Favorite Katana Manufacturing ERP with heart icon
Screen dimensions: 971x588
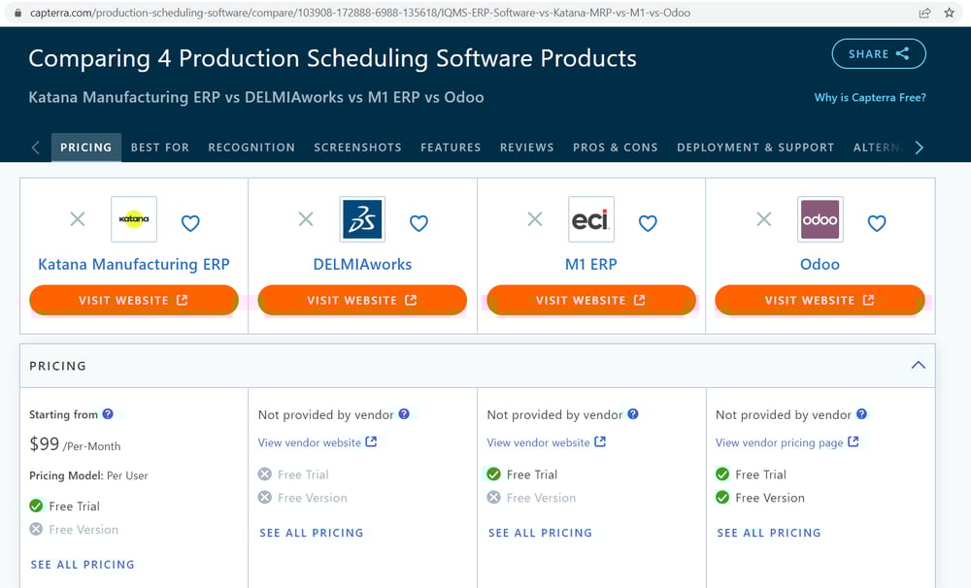(x=190, y=223)
